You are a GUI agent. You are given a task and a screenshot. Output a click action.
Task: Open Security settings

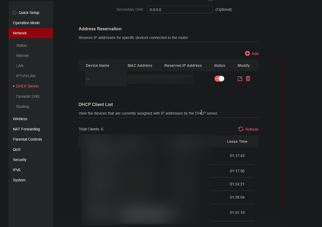tap(20, 160)
